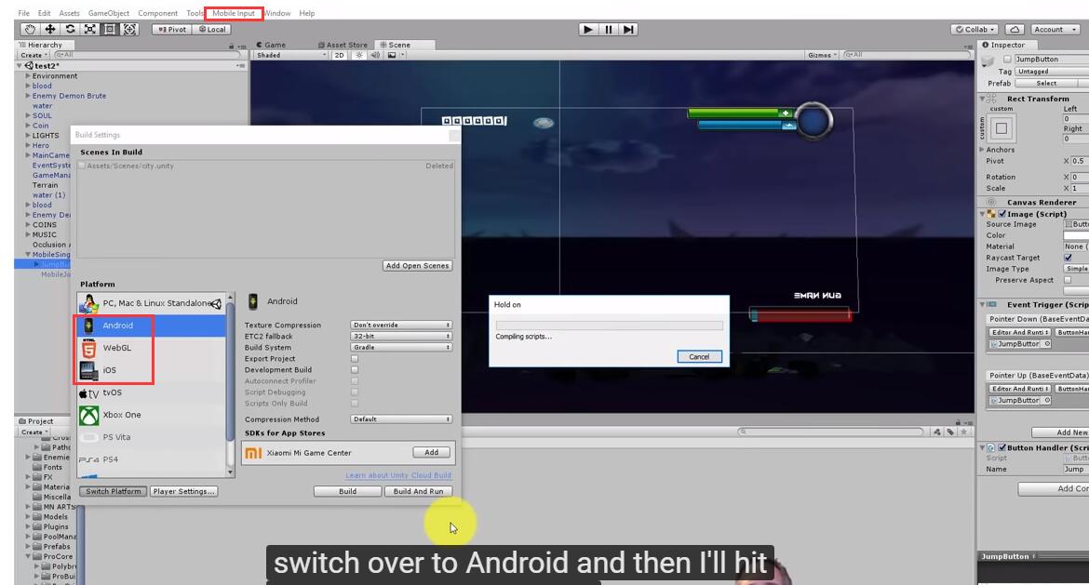Click the Step frame button
This screenshot has height=585, width=1089.
tap(628, 29)
